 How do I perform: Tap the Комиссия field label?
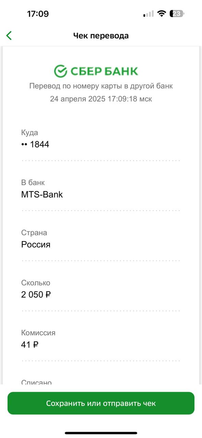[x=38, y=333]
